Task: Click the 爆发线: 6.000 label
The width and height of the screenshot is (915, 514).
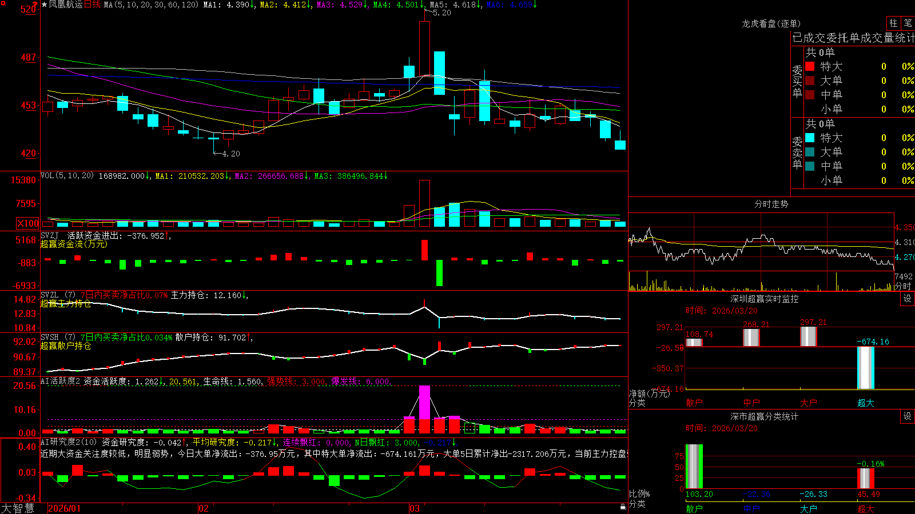Action: (x=361, y=381)
